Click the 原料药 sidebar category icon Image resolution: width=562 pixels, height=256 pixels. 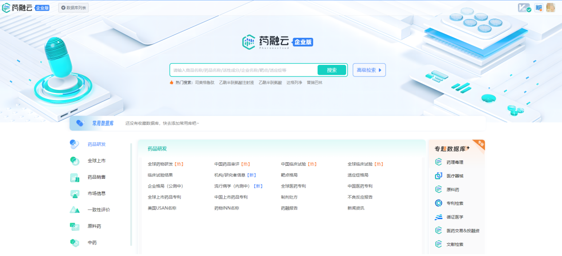[75, 226]
